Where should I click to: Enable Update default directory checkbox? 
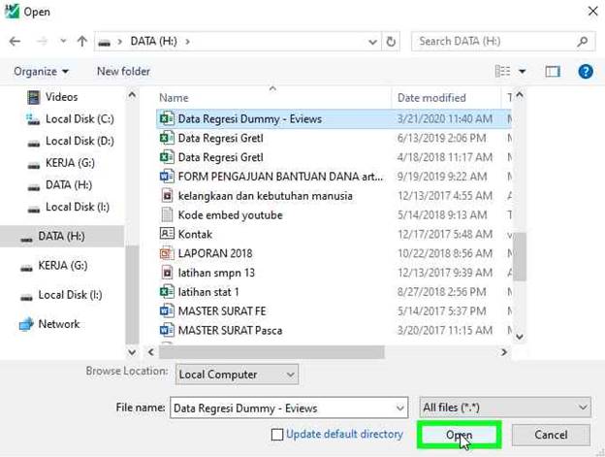click(x=277, y=435)
